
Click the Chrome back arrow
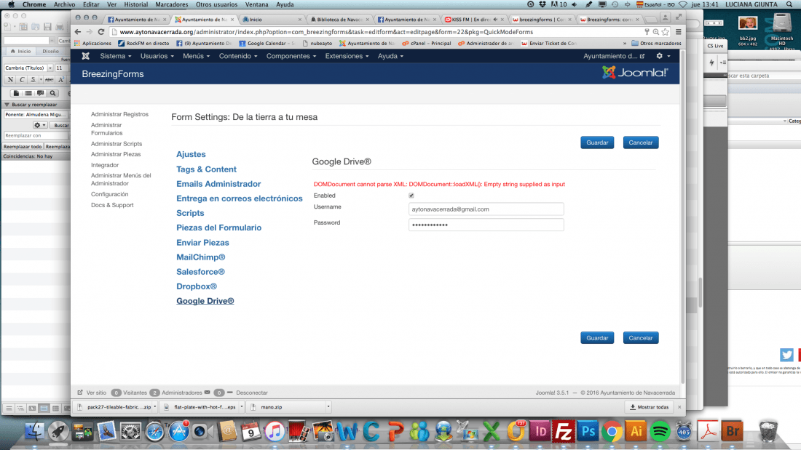(78, 32)
